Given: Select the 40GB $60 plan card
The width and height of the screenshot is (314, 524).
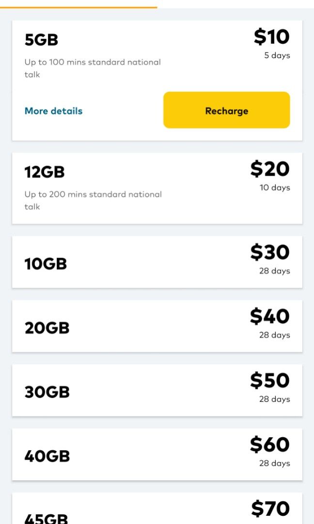Looking at the screenshot, I should coord(157,454).
